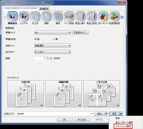143x129 pixels.
Task: Choose ファイルへ保存 from the save menu
Action: [x=123, y=126]
